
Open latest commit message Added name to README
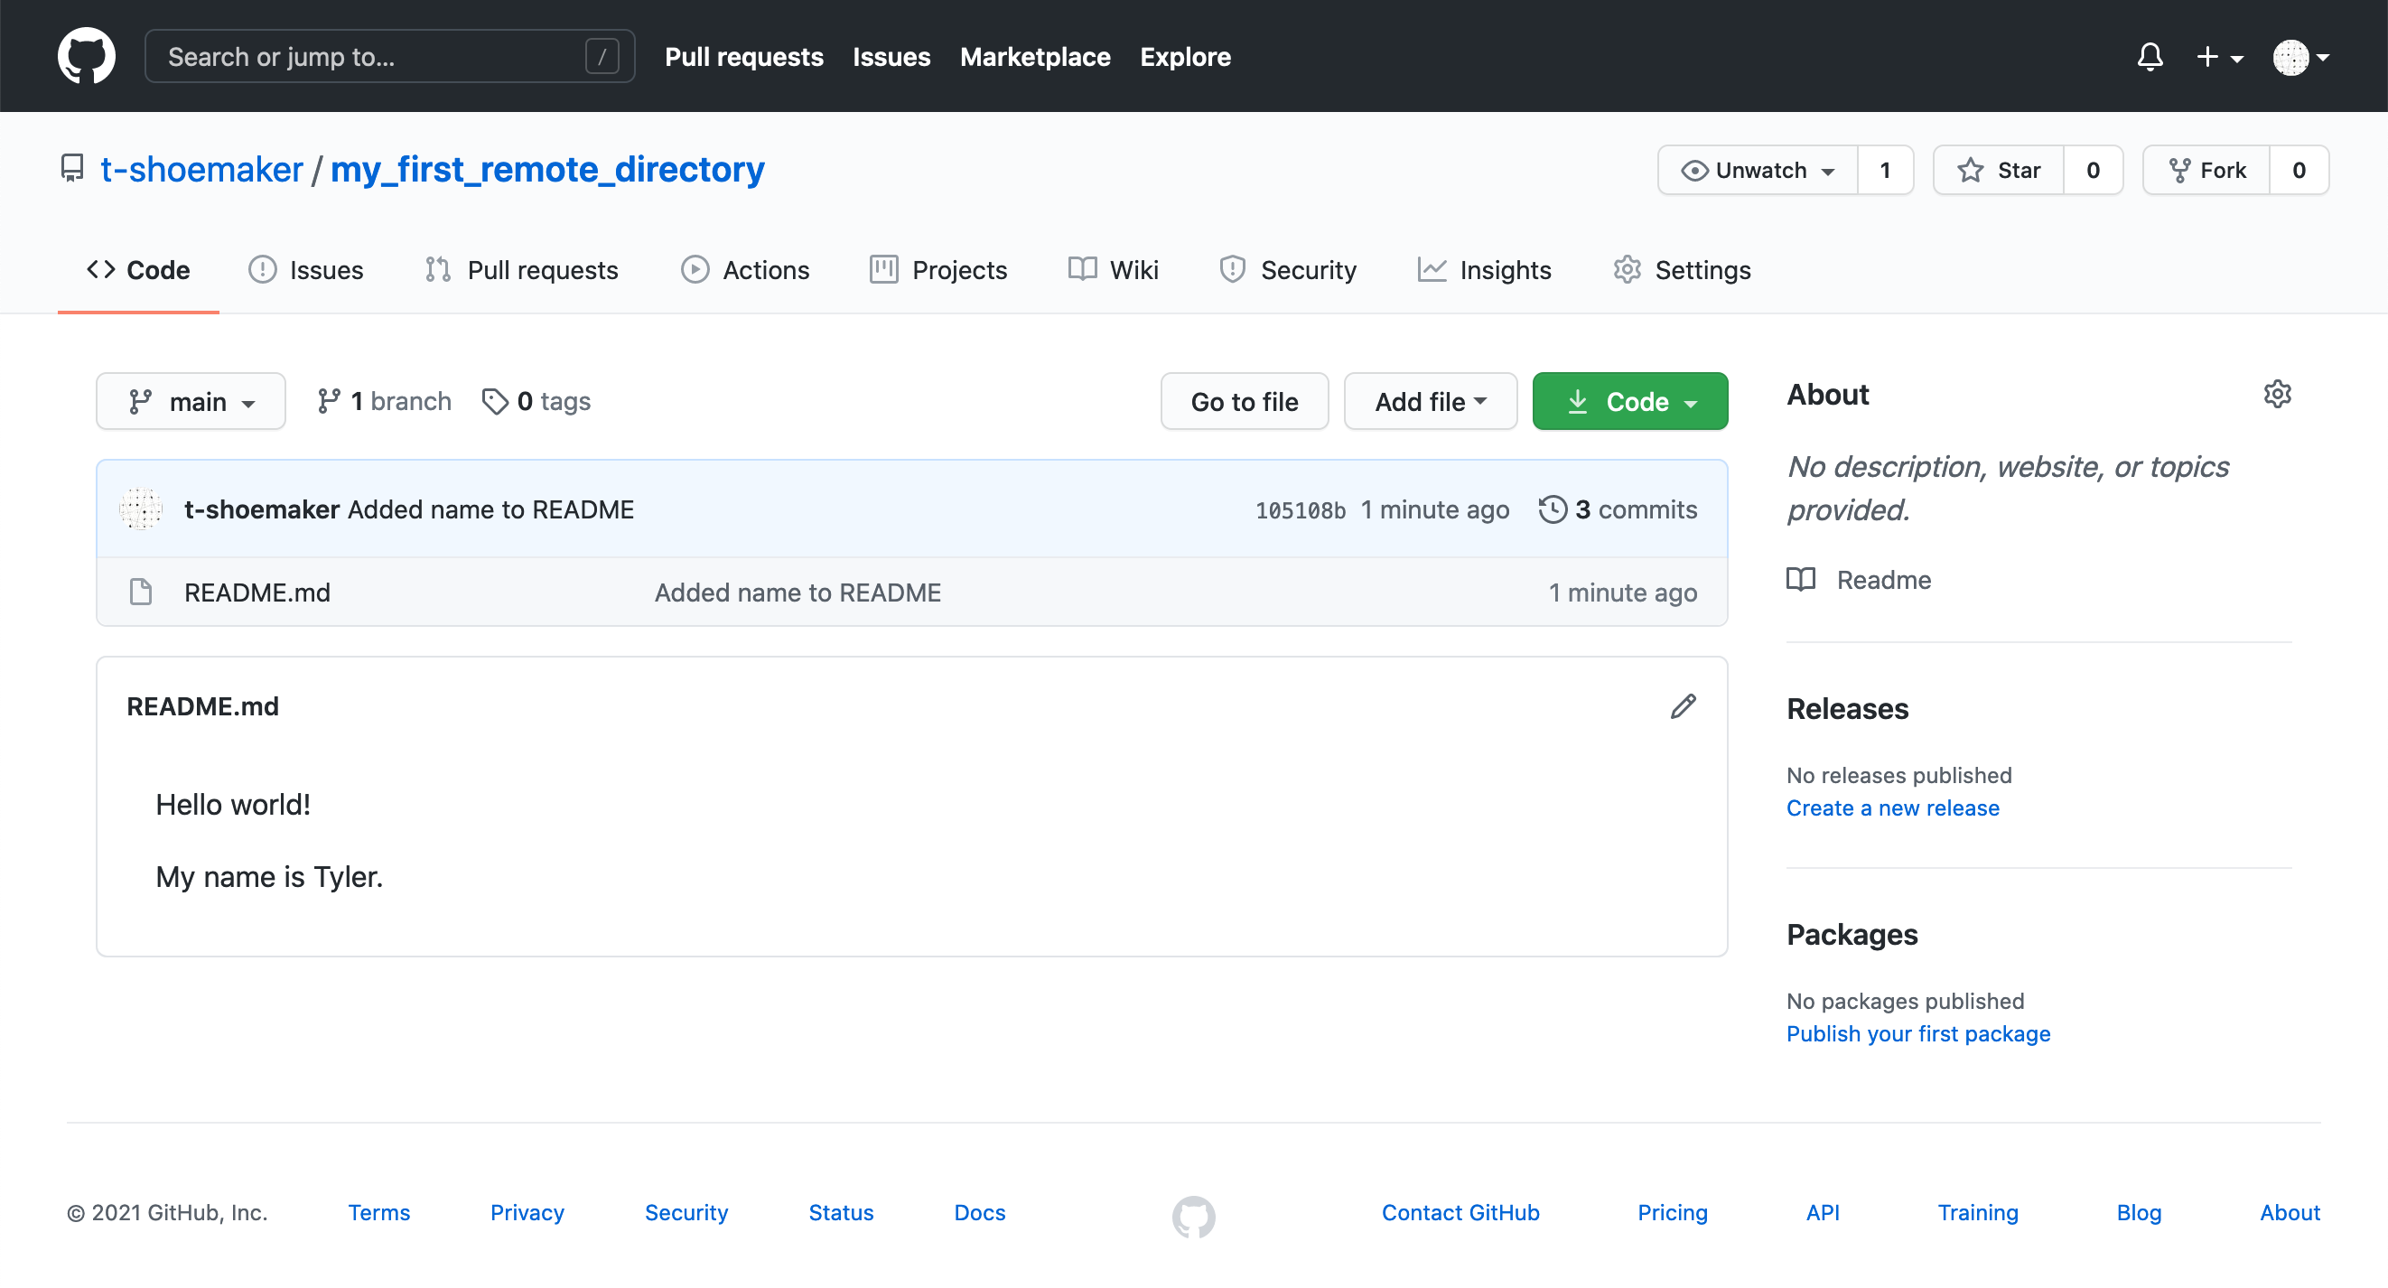pyautogui.click(x=490, y=509)
